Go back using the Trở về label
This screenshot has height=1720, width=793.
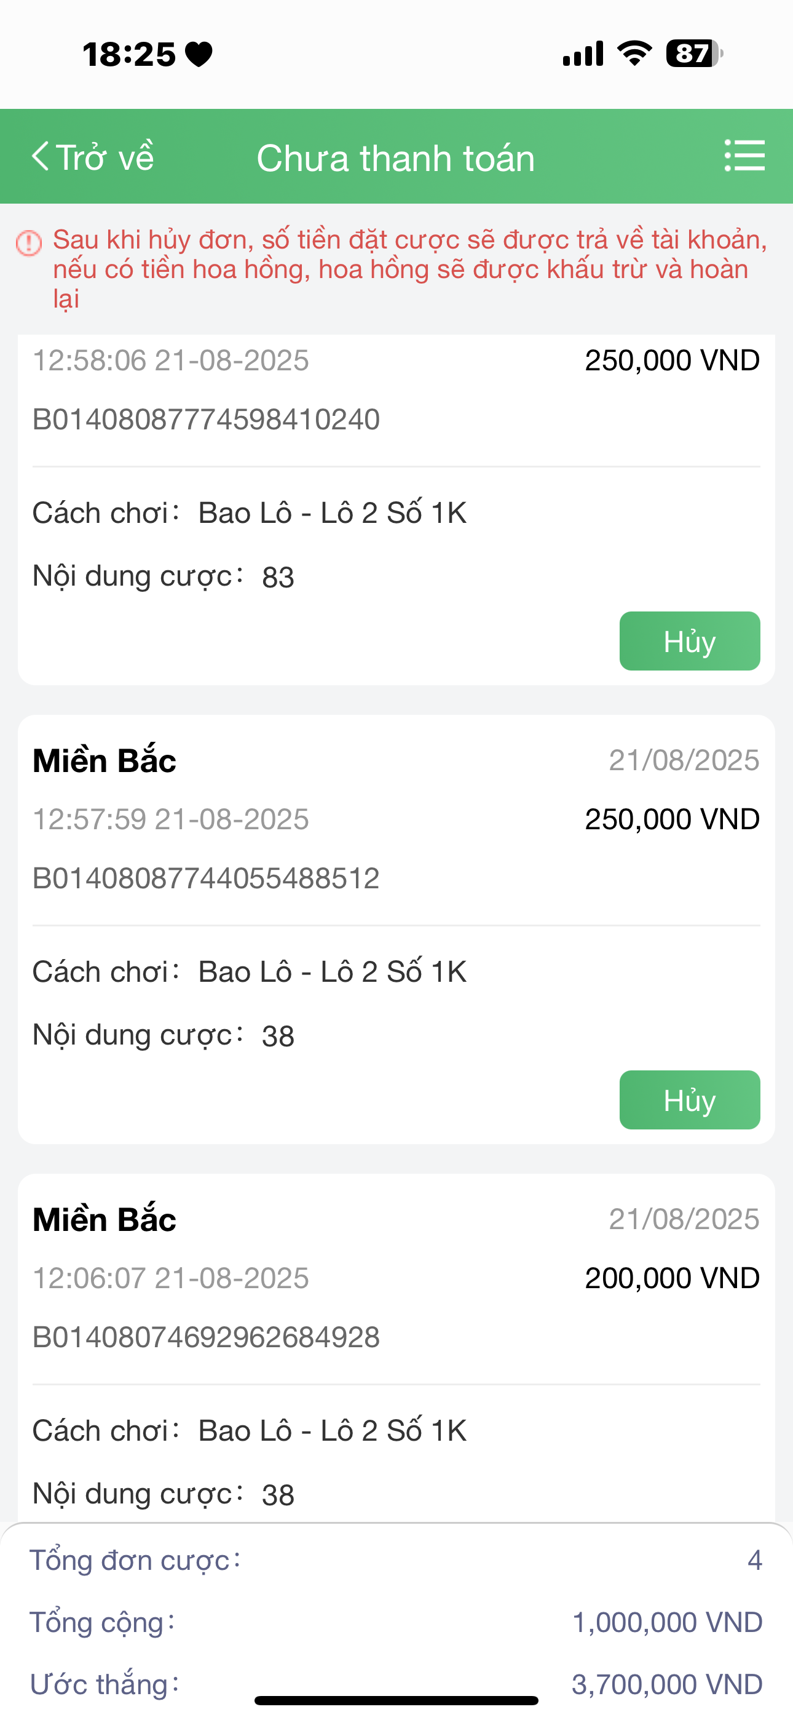pyautogui.click(x=105, y=157)
